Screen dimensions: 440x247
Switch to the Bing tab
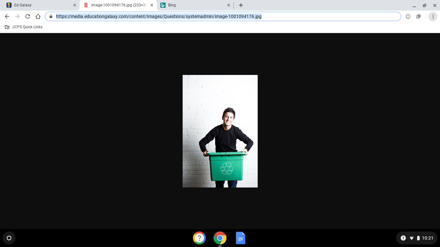click(x=193, y=5)
